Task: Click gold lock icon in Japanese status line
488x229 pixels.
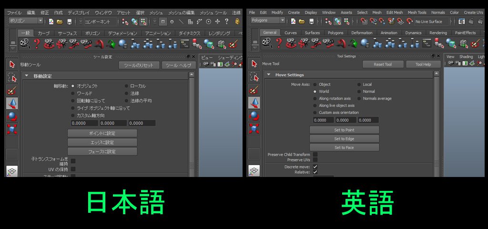Action: pos(237,21)
